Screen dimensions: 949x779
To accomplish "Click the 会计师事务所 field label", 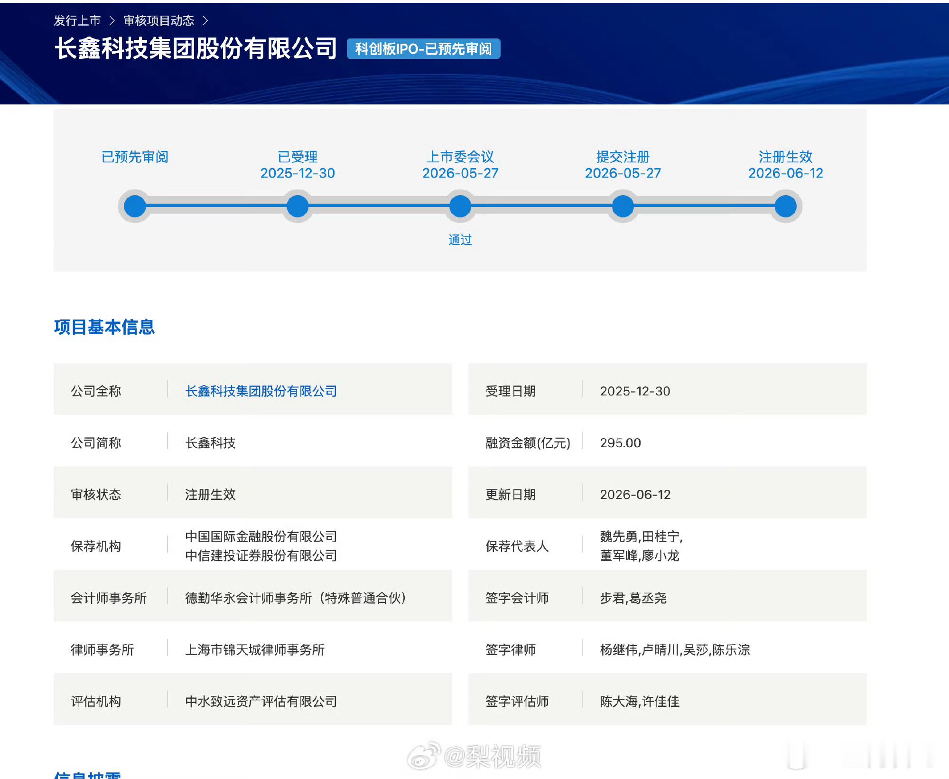I will tap(109, 598).
